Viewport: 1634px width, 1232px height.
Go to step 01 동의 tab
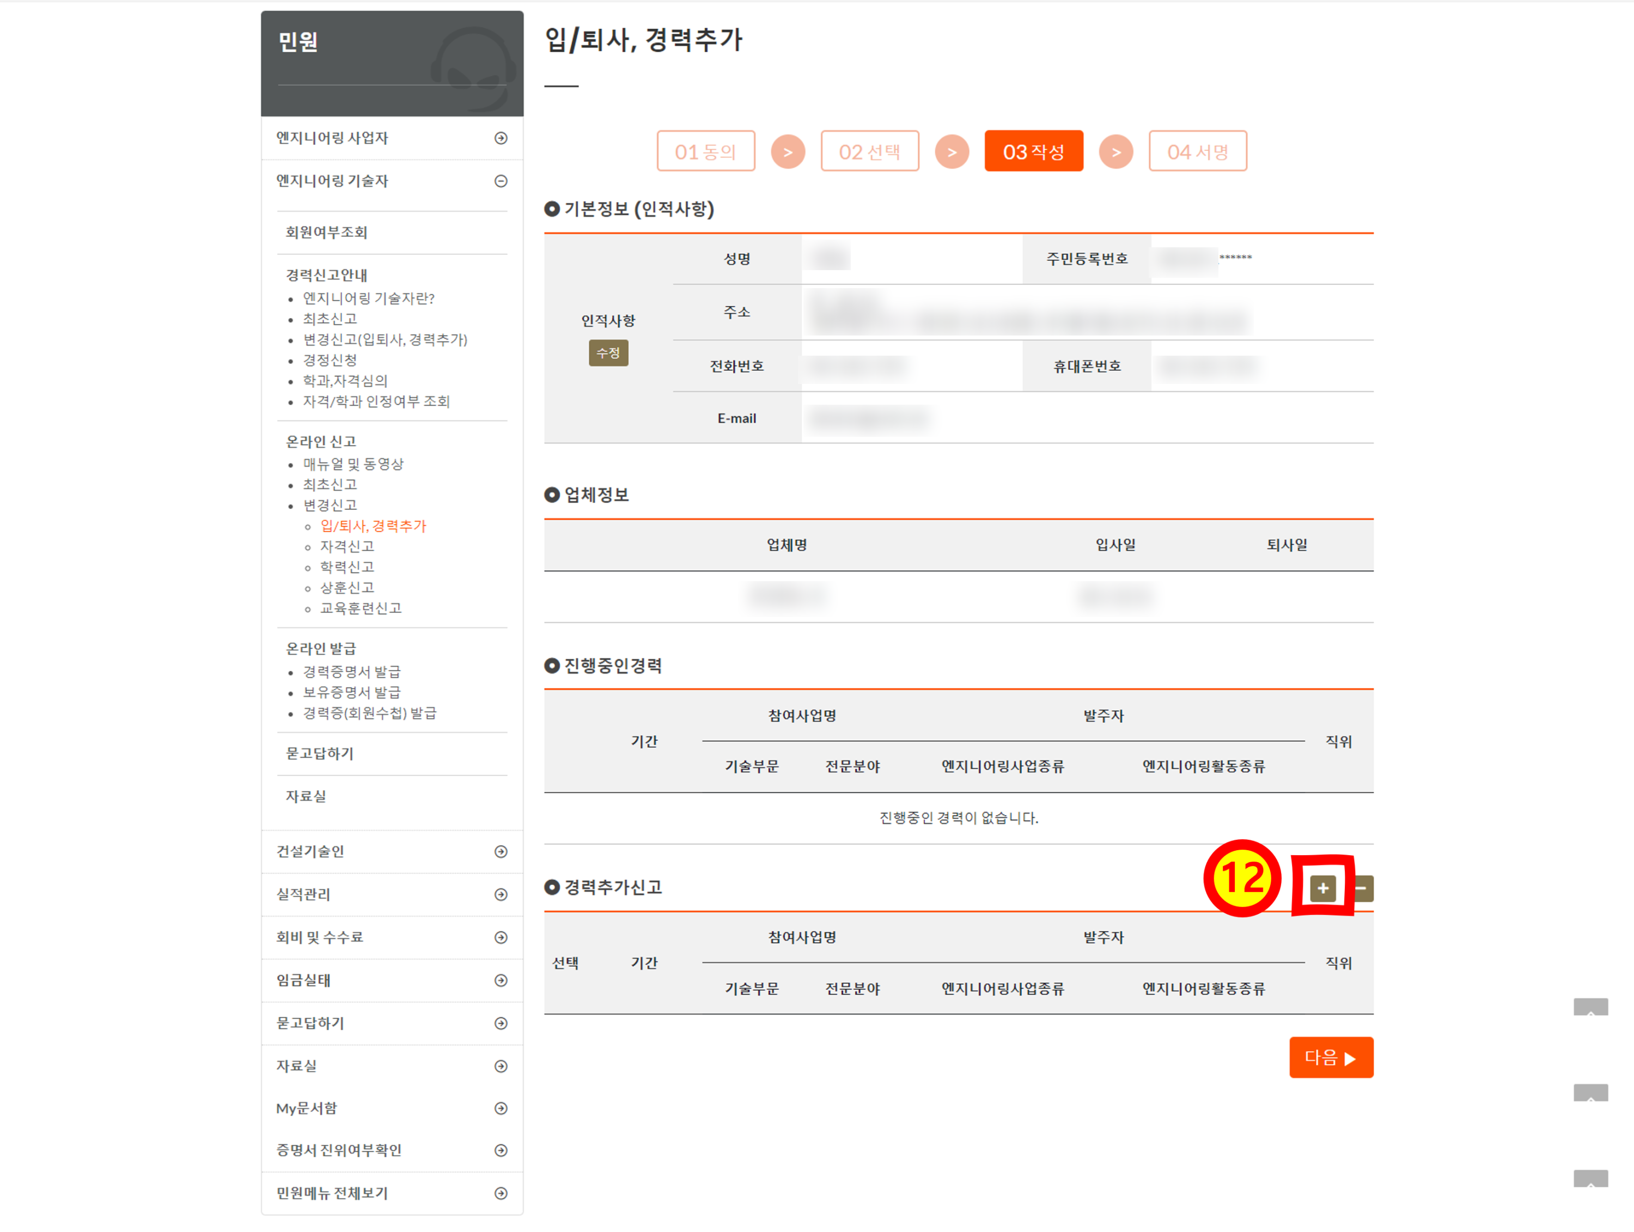[x=705, y=151]
